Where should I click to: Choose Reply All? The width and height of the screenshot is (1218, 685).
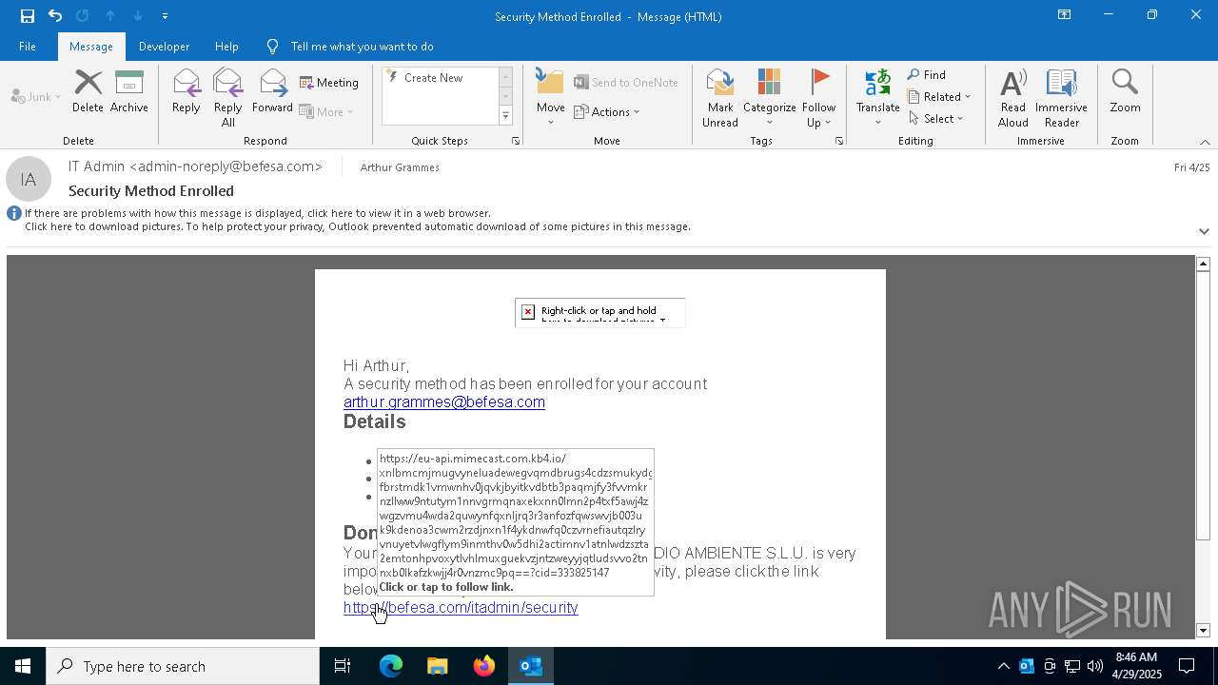(228, 98)
